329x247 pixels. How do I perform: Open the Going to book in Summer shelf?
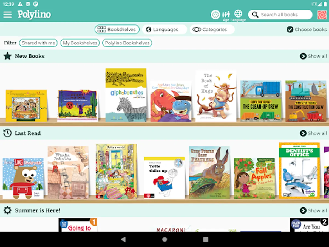[x=78, y=225]
